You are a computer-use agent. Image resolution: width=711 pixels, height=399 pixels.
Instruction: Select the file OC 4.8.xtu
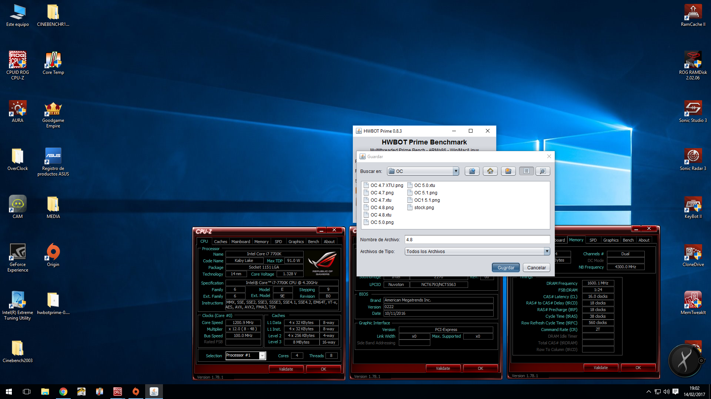[x=378, y=215]
